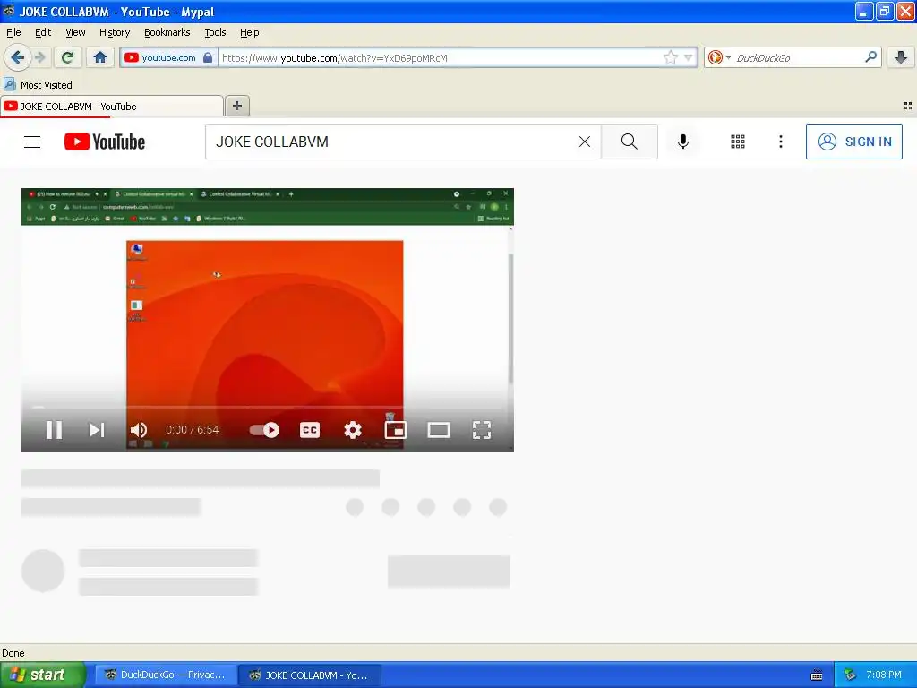Pause the YouTube video

tap(55, 430)
